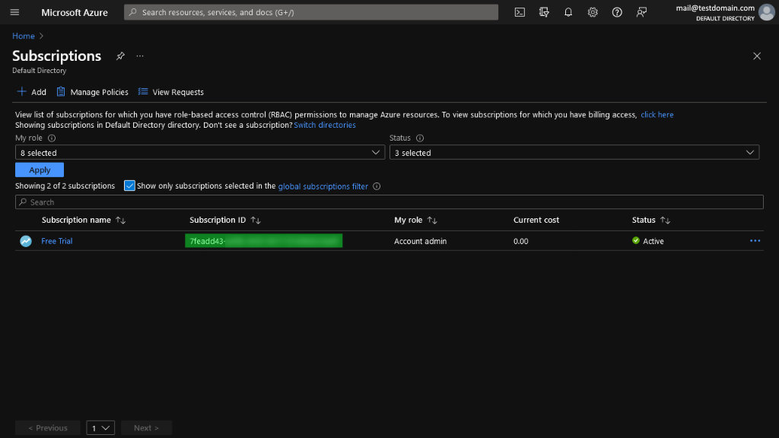
Task: Open the Switch directories link
Action: click(x=325, y=125)
